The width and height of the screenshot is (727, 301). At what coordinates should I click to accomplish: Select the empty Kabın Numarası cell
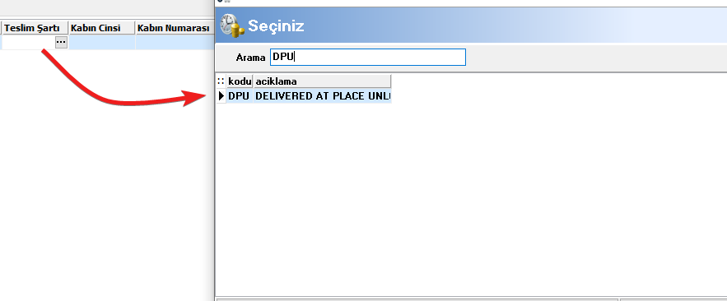175,42
